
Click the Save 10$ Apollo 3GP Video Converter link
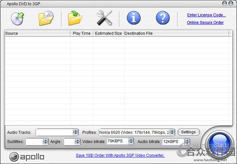[x=120, y=155]
